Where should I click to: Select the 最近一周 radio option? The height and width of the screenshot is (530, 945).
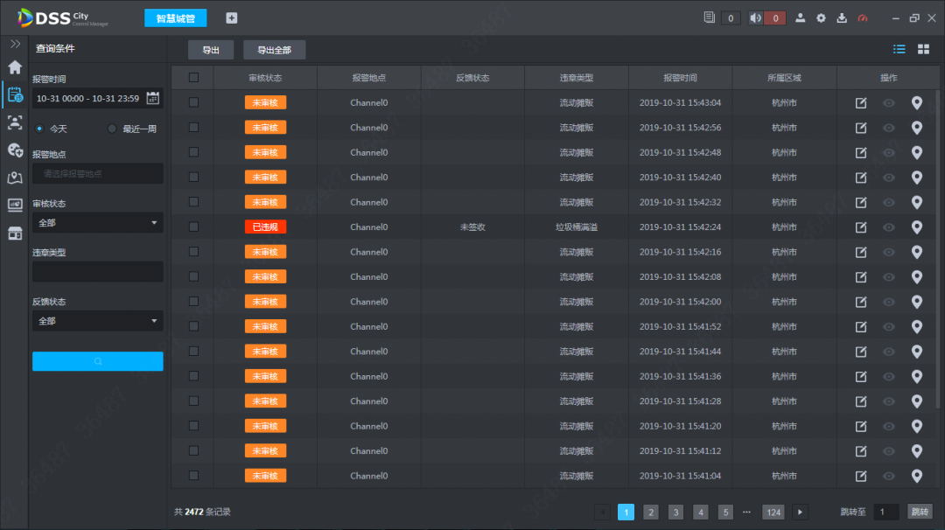[x=111, y=129]
